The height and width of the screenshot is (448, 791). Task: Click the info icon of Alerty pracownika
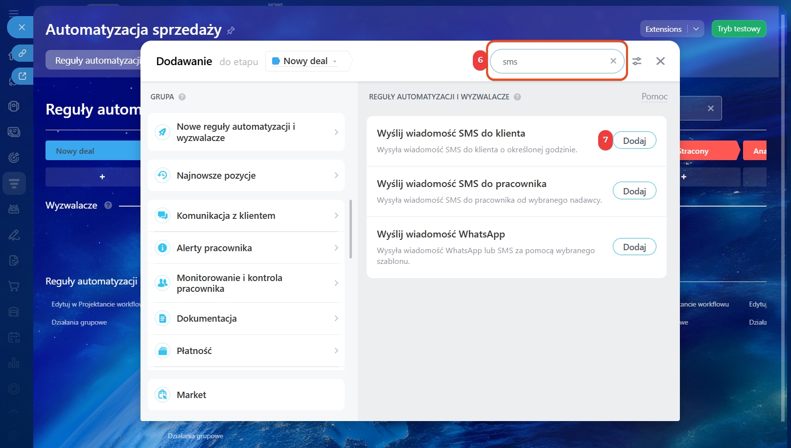pos(163,248)
